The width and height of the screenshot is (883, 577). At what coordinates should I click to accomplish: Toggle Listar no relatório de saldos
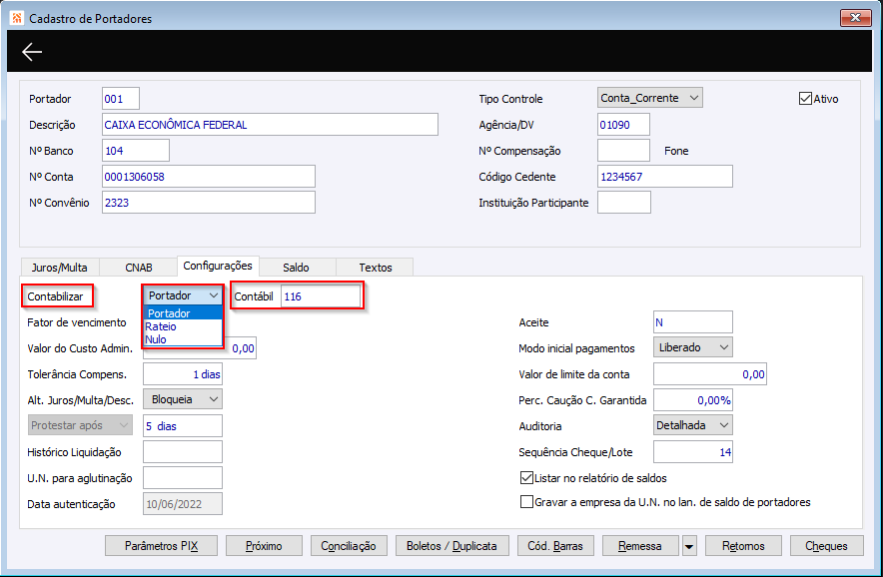click(526, 478)
